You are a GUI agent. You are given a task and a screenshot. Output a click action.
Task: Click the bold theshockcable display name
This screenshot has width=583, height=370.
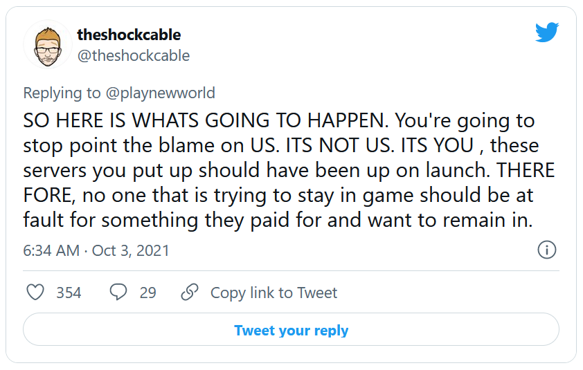tap(129, 35)
